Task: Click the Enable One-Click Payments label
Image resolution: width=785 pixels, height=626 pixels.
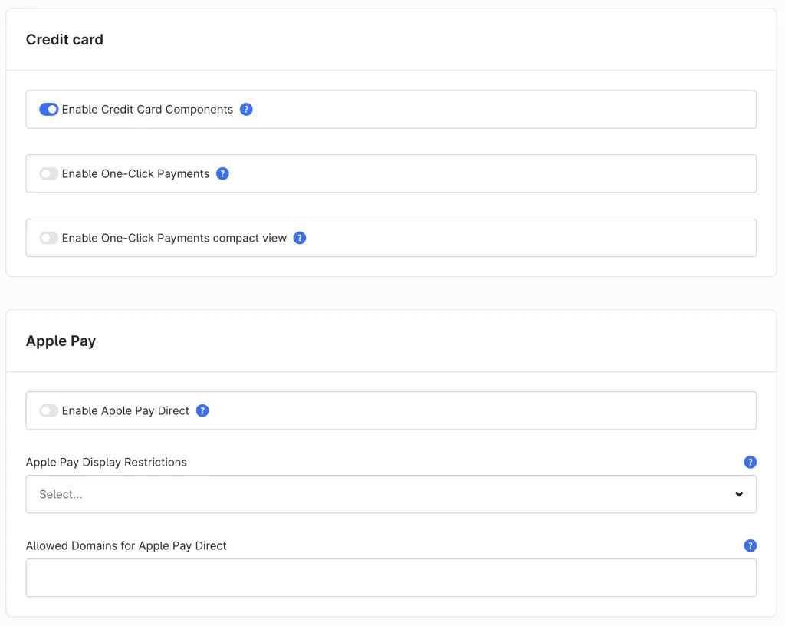Action: (135, 173)
